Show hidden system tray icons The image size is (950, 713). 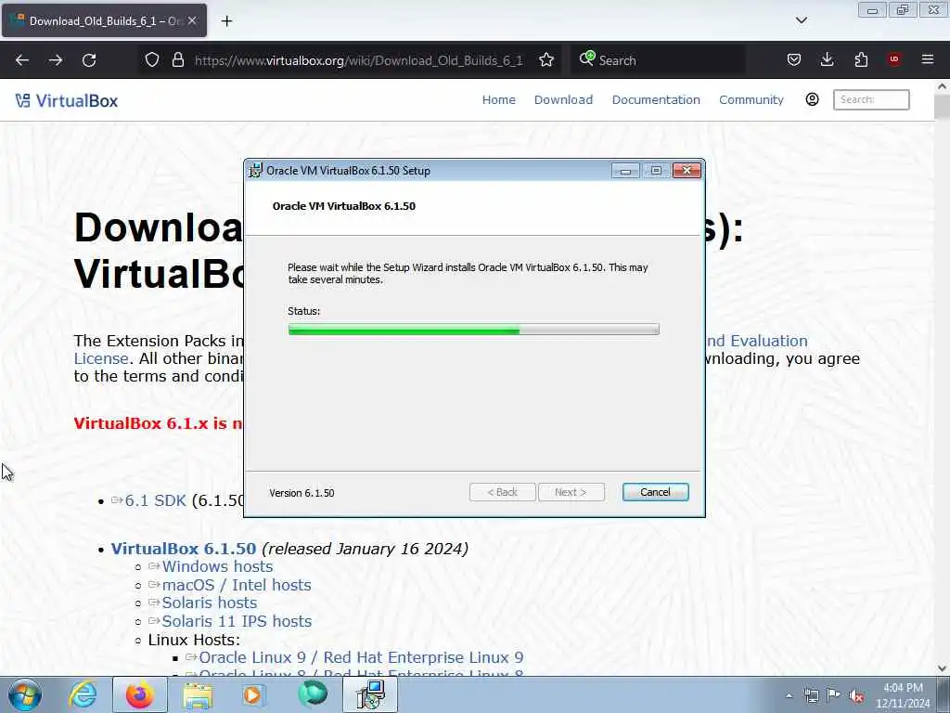[789, 695]
